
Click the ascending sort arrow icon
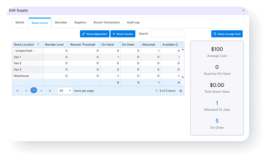pos(38,44)
